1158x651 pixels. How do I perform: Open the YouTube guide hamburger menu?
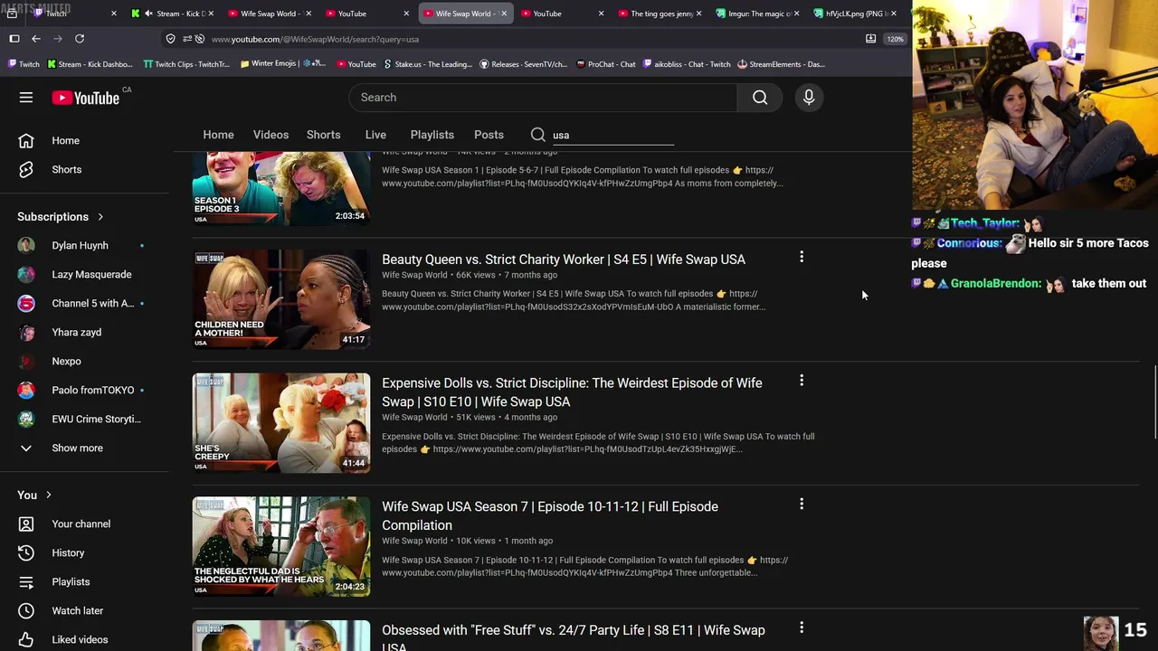coord(26,98)
